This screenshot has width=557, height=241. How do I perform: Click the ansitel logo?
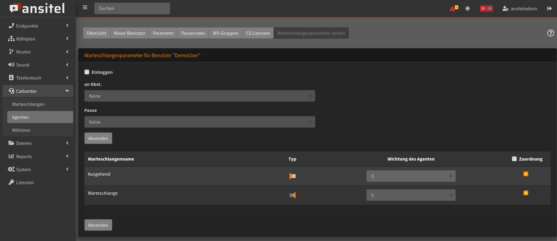pos(38,8)
